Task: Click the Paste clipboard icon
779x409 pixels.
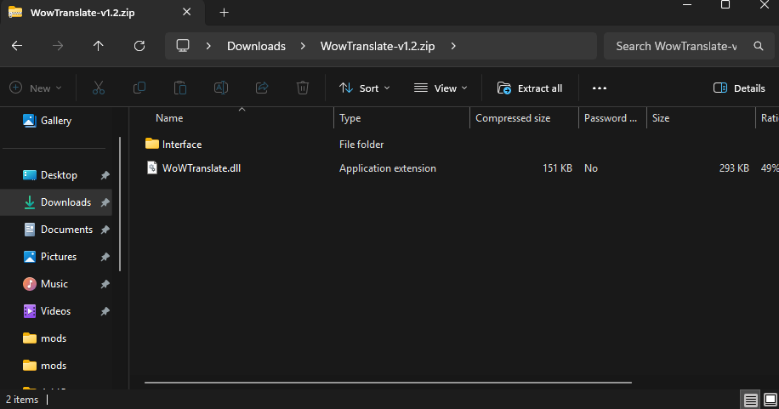Action: pos(179,88)
